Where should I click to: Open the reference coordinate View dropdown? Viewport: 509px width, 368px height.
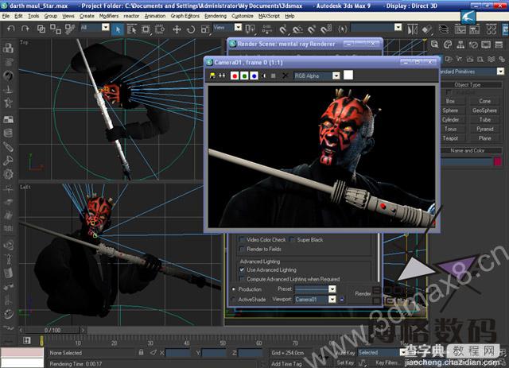(239, 27)
